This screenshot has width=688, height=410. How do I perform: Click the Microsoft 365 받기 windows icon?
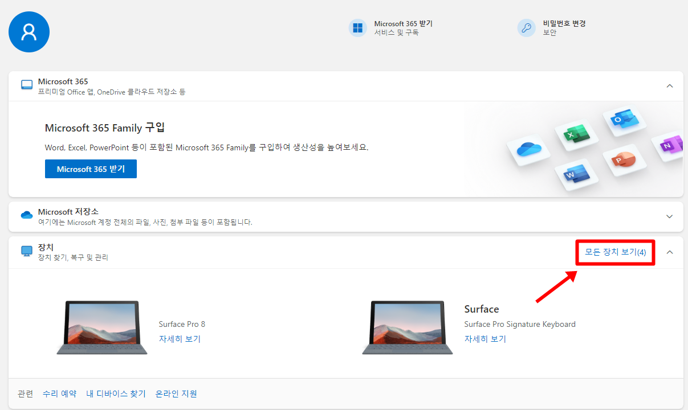pos(358,28)
